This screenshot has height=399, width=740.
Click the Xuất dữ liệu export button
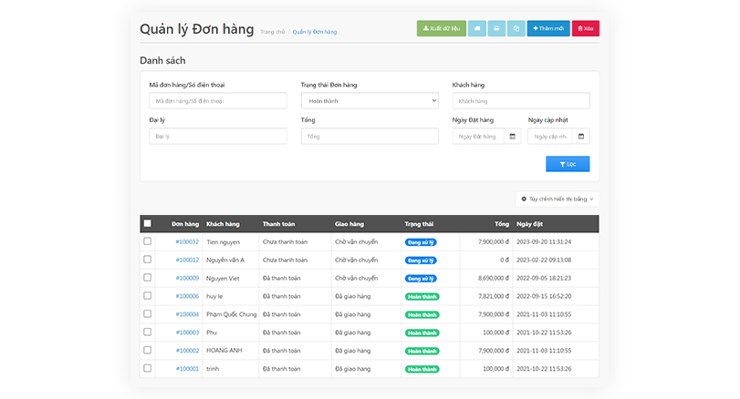[x=442, y=28]
